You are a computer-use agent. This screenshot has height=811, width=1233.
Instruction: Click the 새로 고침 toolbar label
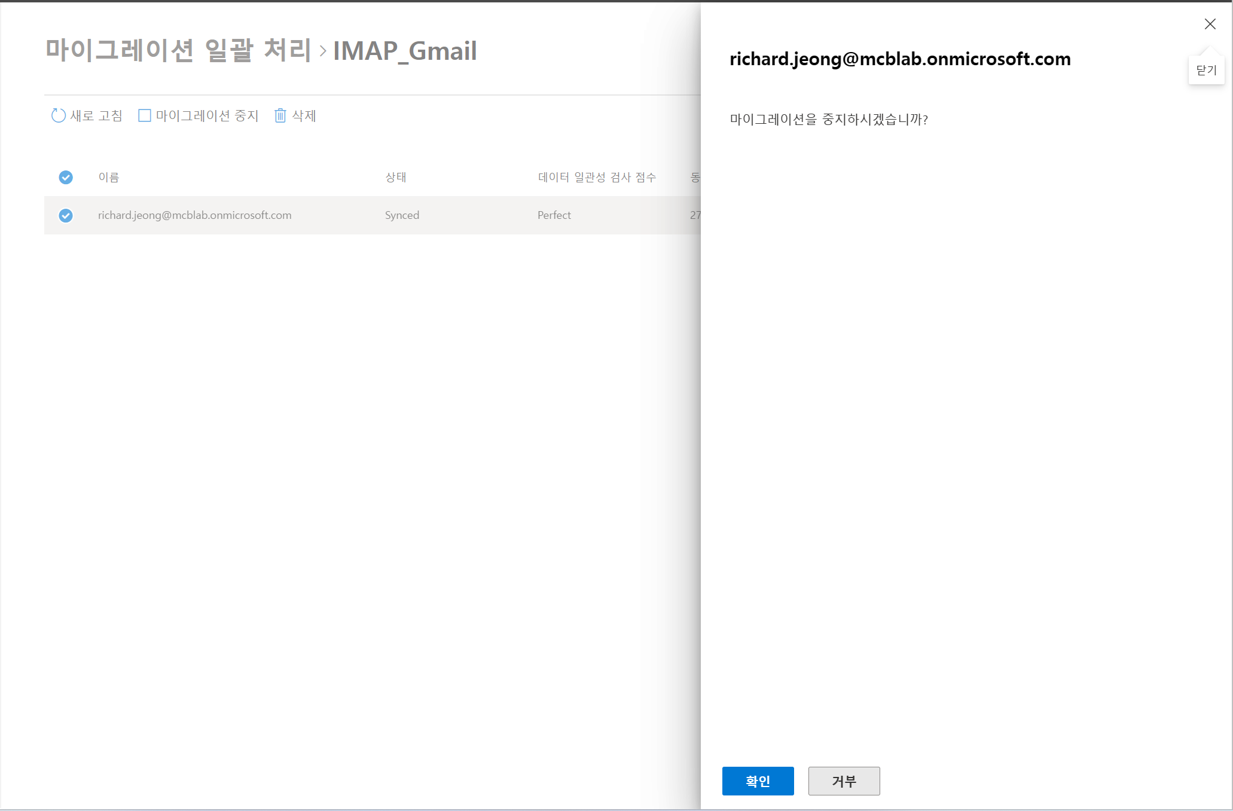tap(96, 115)
